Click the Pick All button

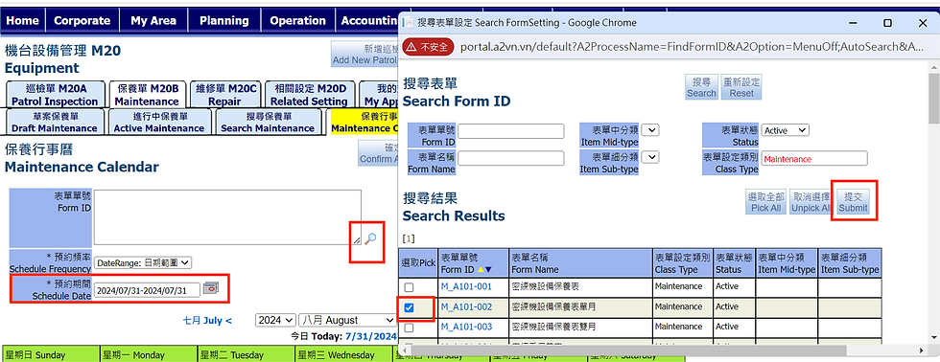click(766, 203)
